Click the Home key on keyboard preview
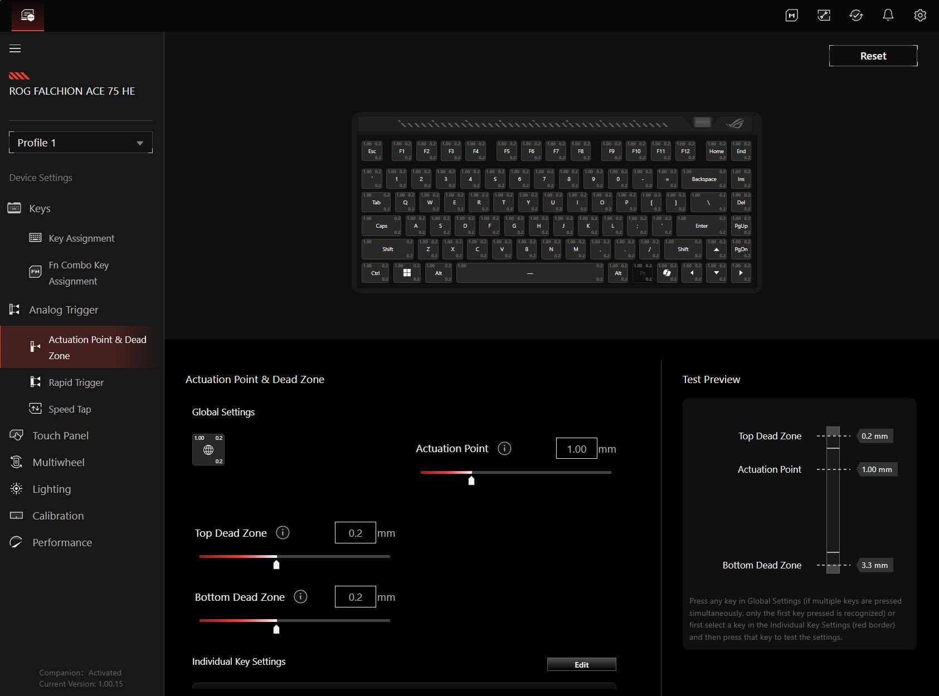939x696 pixels. click(716, 151)
